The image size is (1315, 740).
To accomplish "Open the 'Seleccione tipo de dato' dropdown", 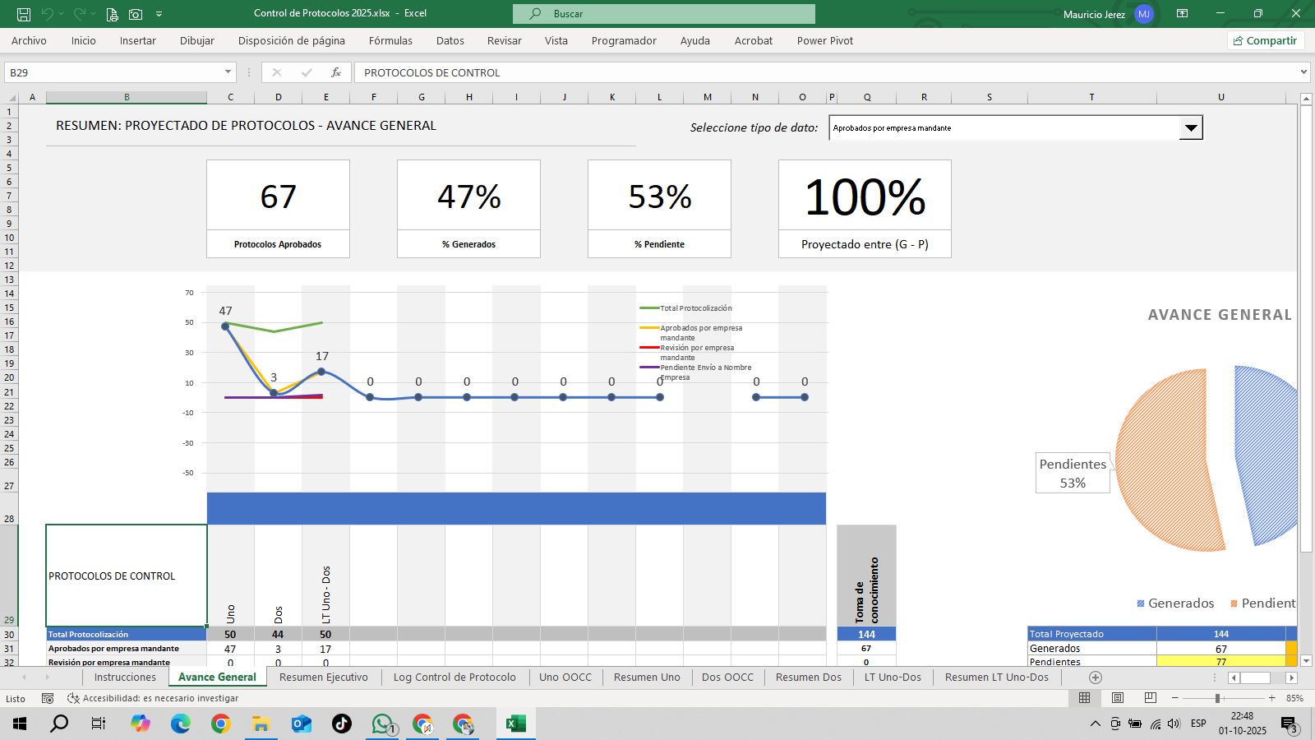I will tap(1190, 128).
